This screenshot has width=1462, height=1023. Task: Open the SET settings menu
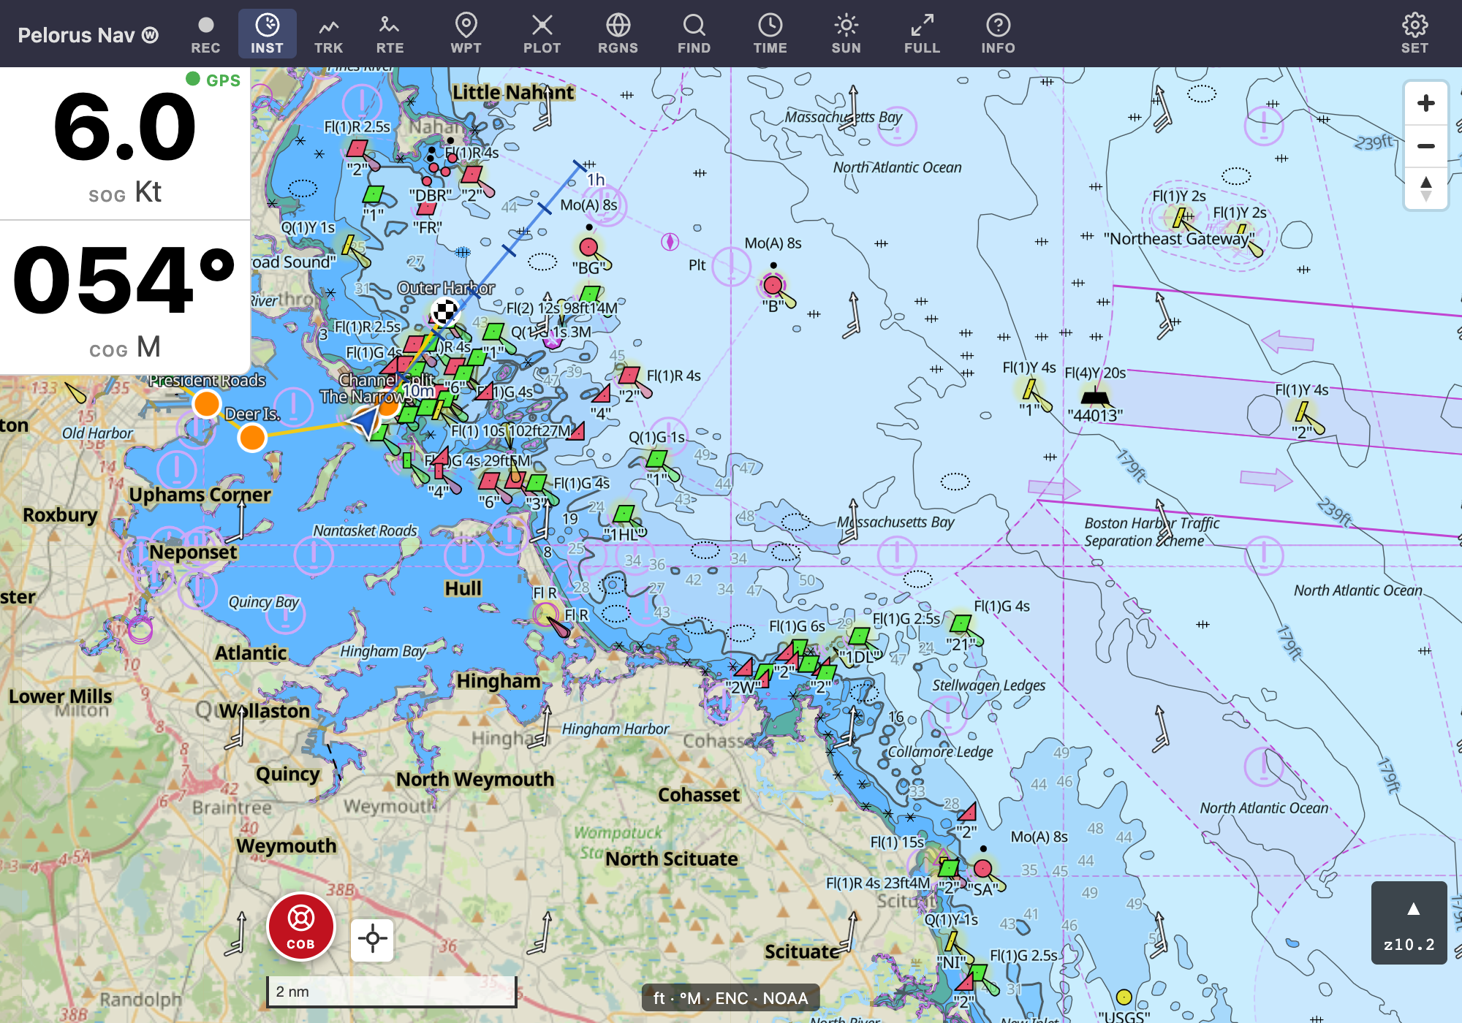pos(1414,34)
